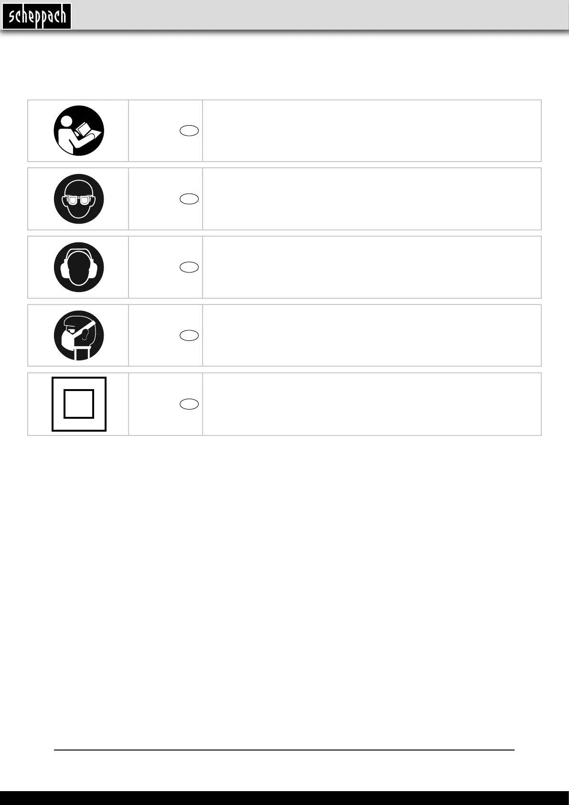Click the oval badge beside the dust mask symbol
This screenshot has height=805, width=569.
point(189,336)
